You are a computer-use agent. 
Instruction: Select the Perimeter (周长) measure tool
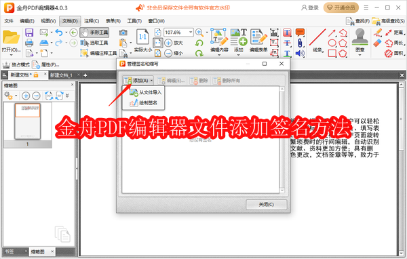(x=395, y=43)
